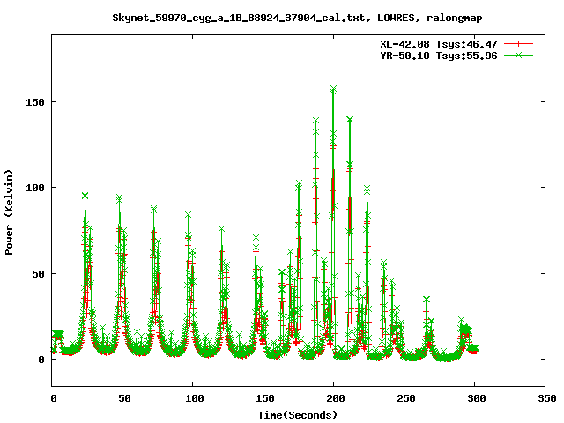Click the red XL legend line sample
This screenshot has width=564, height=423.
click(518, 44)
